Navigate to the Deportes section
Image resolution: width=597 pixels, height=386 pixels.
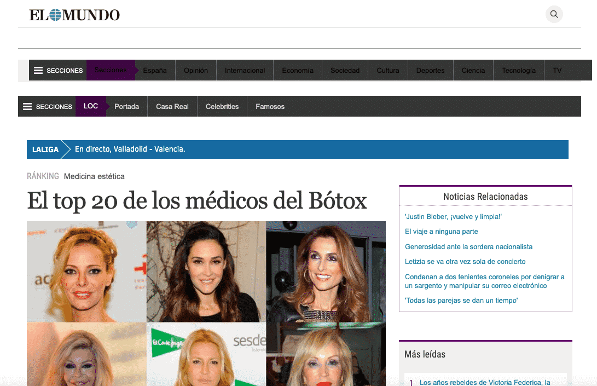pyautogui.click(x=430, y=71)
